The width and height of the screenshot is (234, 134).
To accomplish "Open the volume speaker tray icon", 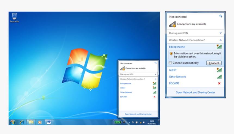I will [x=144, y=122].
